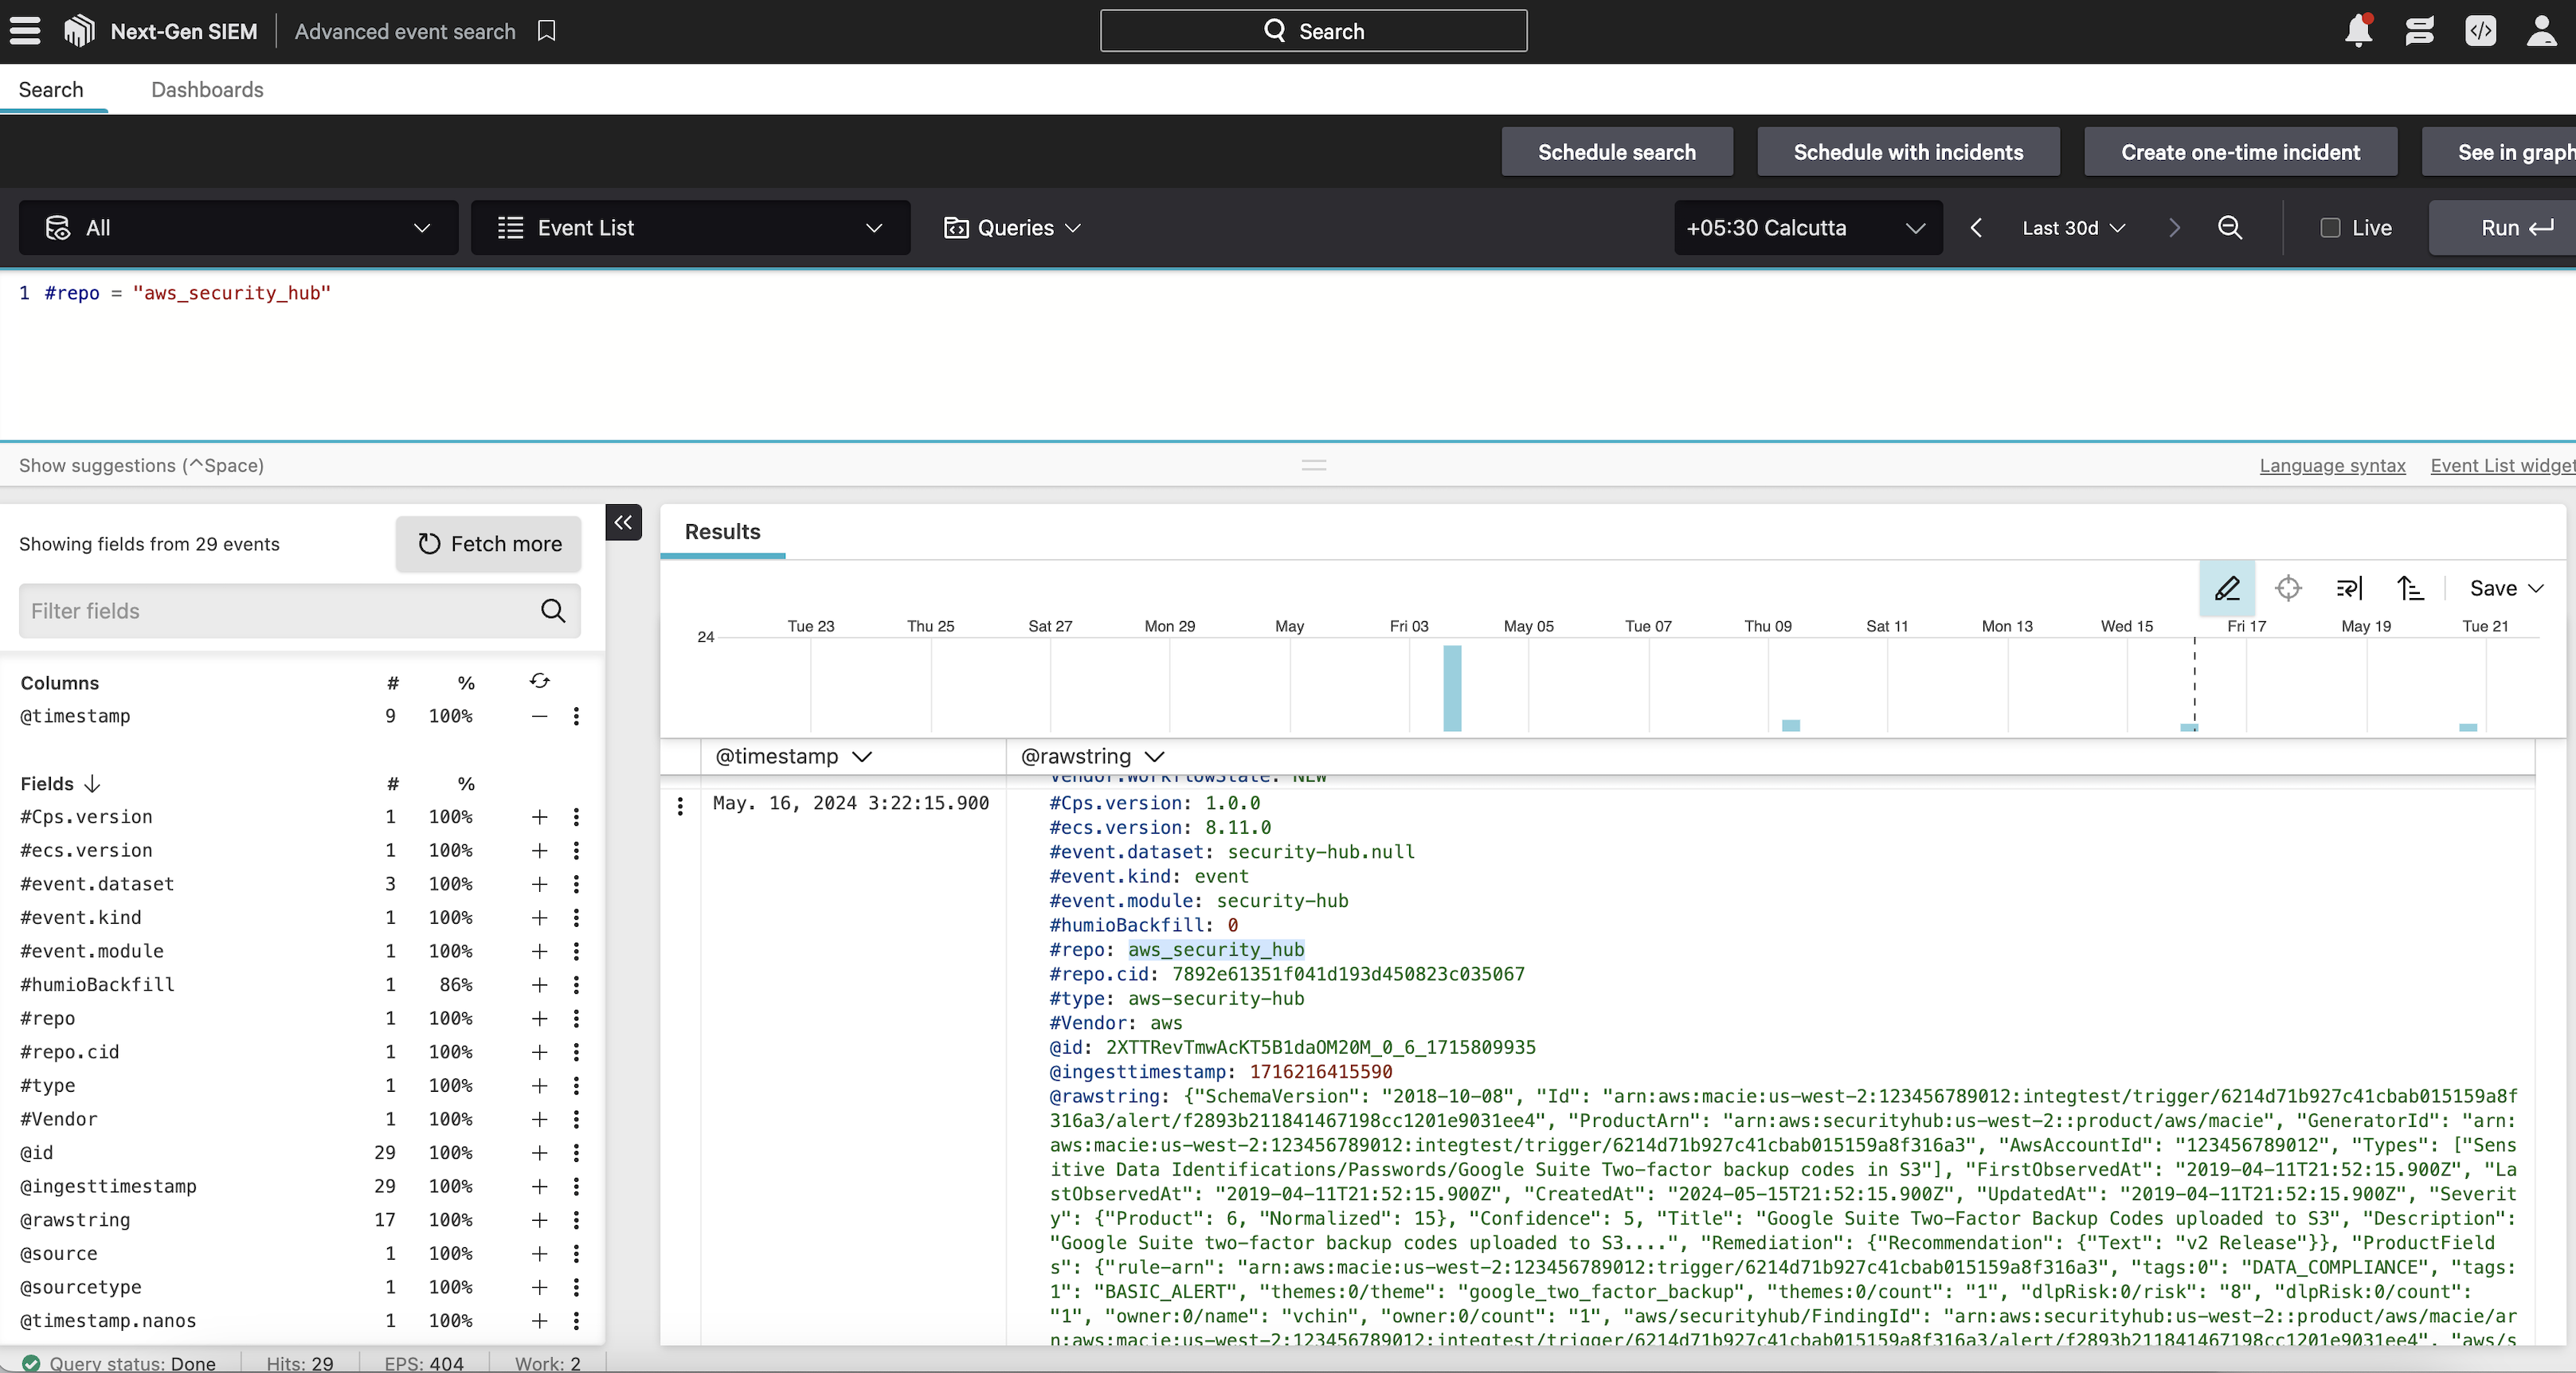Open the Queries menu

(1013, 228)
